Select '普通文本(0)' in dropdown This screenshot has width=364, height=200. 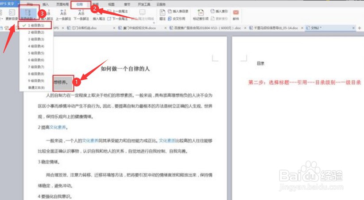click(x=36, y=88)
